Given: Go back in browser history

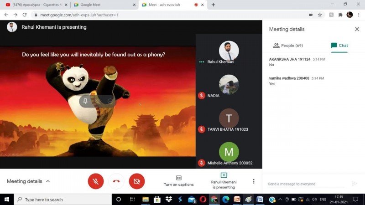Looking at the screenshot, I should click(x=6, y=15).
